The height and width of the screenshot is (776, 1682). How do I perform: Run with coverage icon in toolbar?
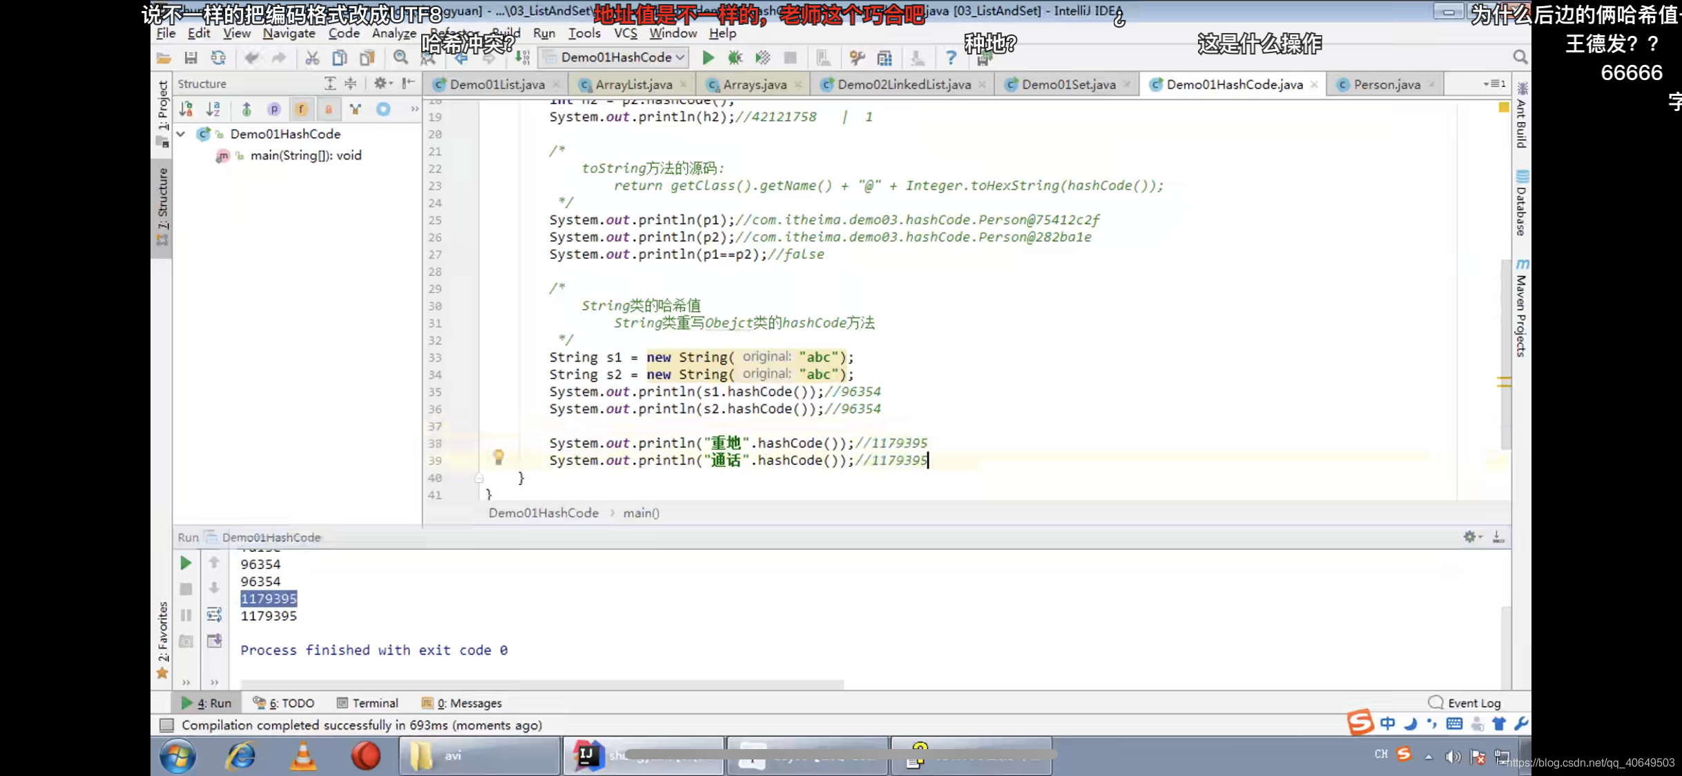pos(763,58)
